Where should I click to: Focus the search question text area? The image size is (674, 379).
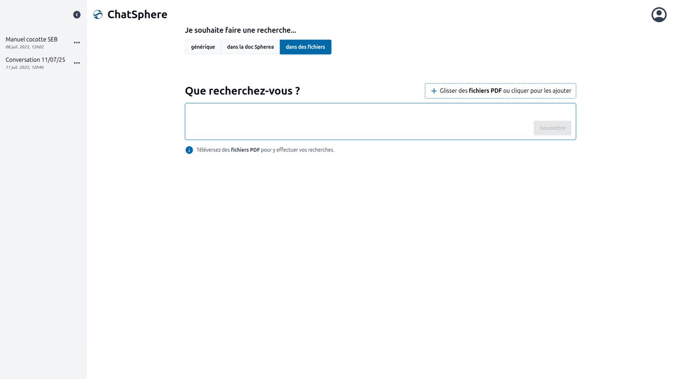click(358, 121)
